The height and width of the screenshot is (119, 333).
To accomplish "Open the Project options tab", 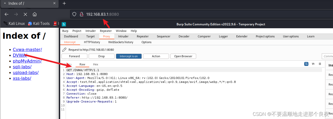I will [265, 36].
